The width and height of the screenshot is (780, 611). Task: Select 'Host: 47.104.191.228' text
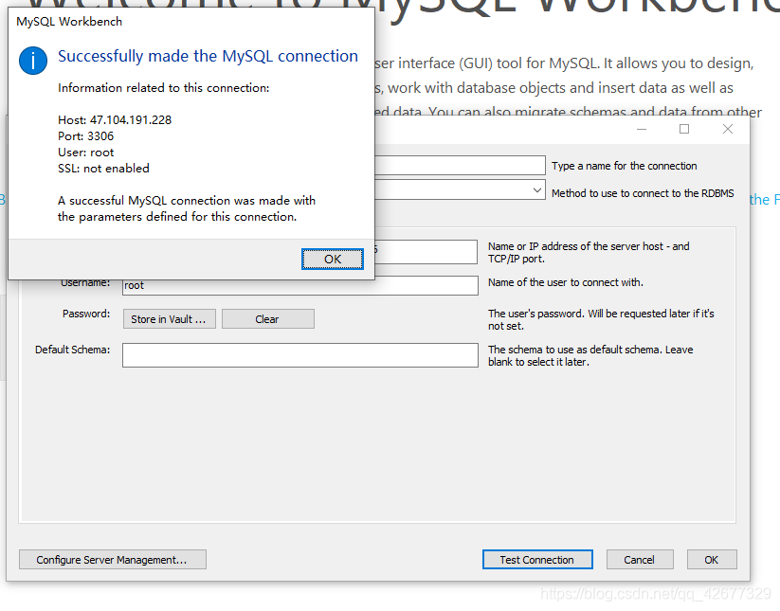click(115, 119)
